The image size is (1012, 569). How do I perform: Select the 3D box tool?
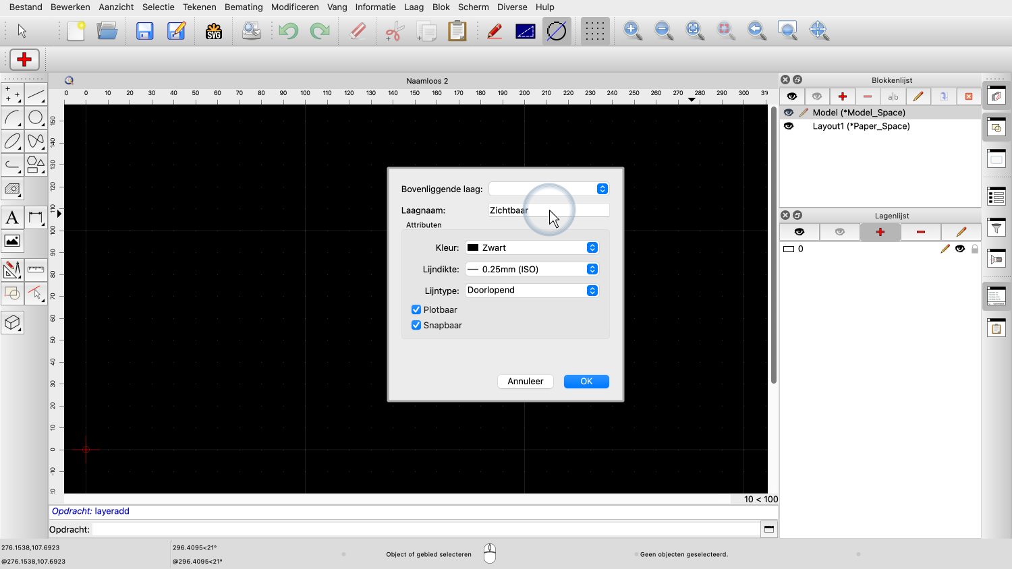(12, 323)
